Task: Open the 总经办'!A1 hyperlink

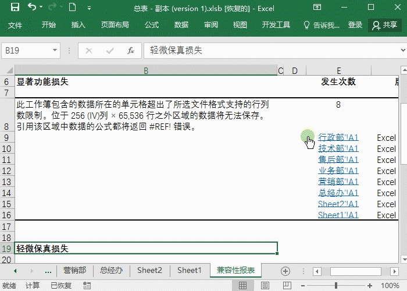Action: point(338,193)
